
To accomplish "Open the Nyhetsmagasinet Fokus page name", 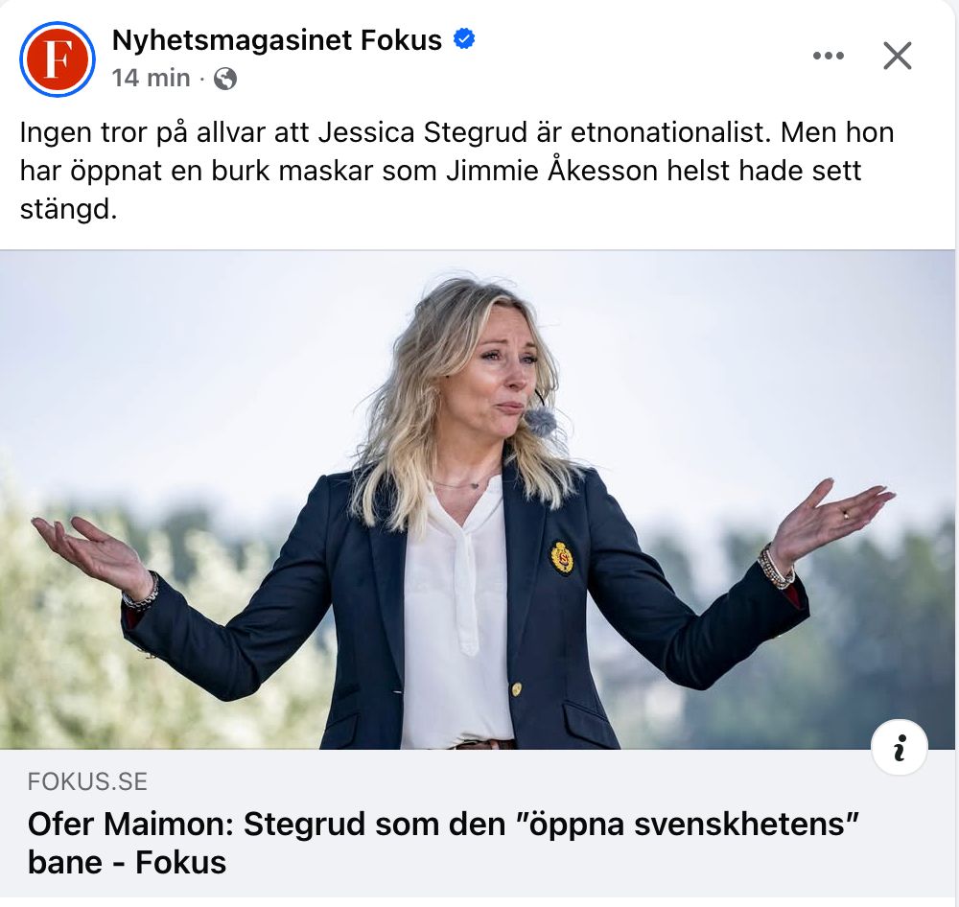I will point(277,40).
